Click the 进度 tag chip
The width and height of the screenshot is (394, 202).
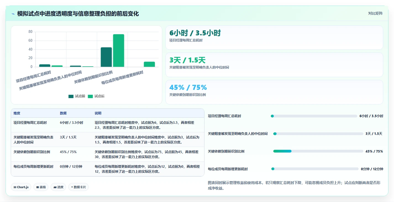pos(58,187)
